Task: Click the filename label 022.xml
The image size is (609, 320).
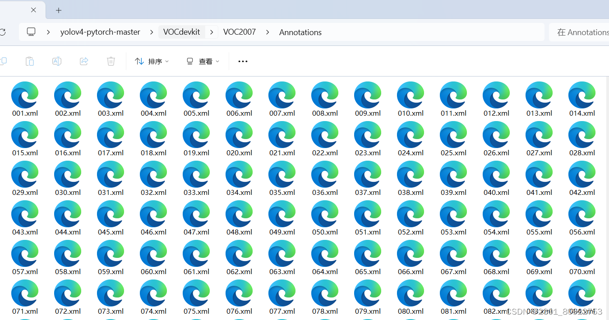Action: point(325,153)
